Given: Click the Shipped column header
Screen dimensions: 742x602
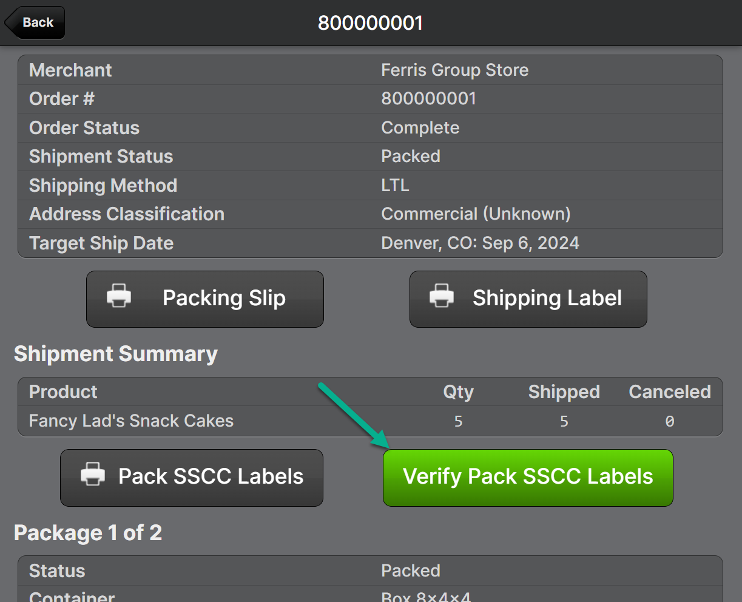Looking at the screenshot, I should pyautogui.click(x=564, y=392).
